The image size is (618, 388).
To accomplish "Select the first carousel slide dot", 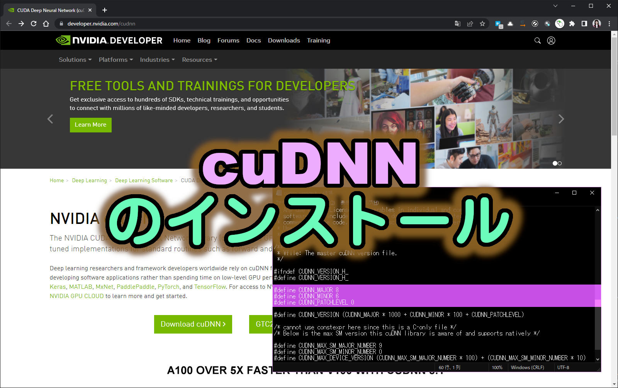I will coord(555,163).
